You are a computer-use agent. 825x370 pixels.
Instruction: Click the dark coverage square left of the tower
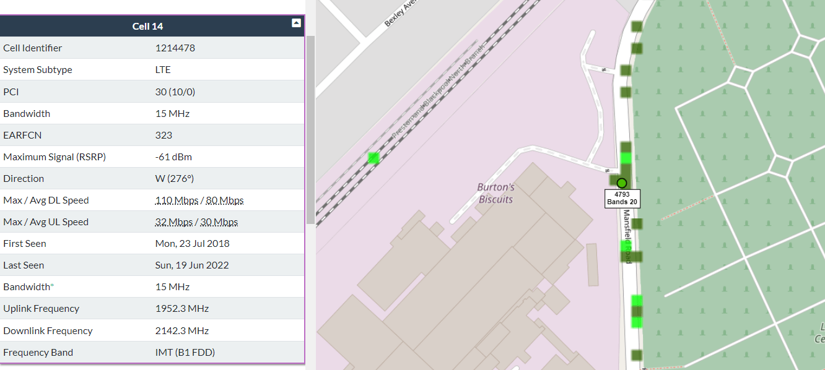[613, 180]
